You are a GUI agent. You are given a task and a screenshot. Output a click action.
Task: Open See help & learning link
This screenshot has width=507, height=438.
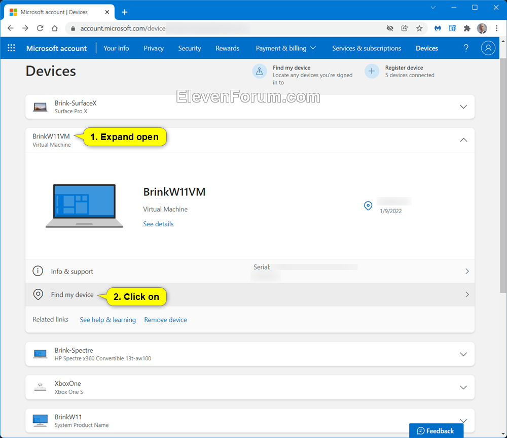107,320
